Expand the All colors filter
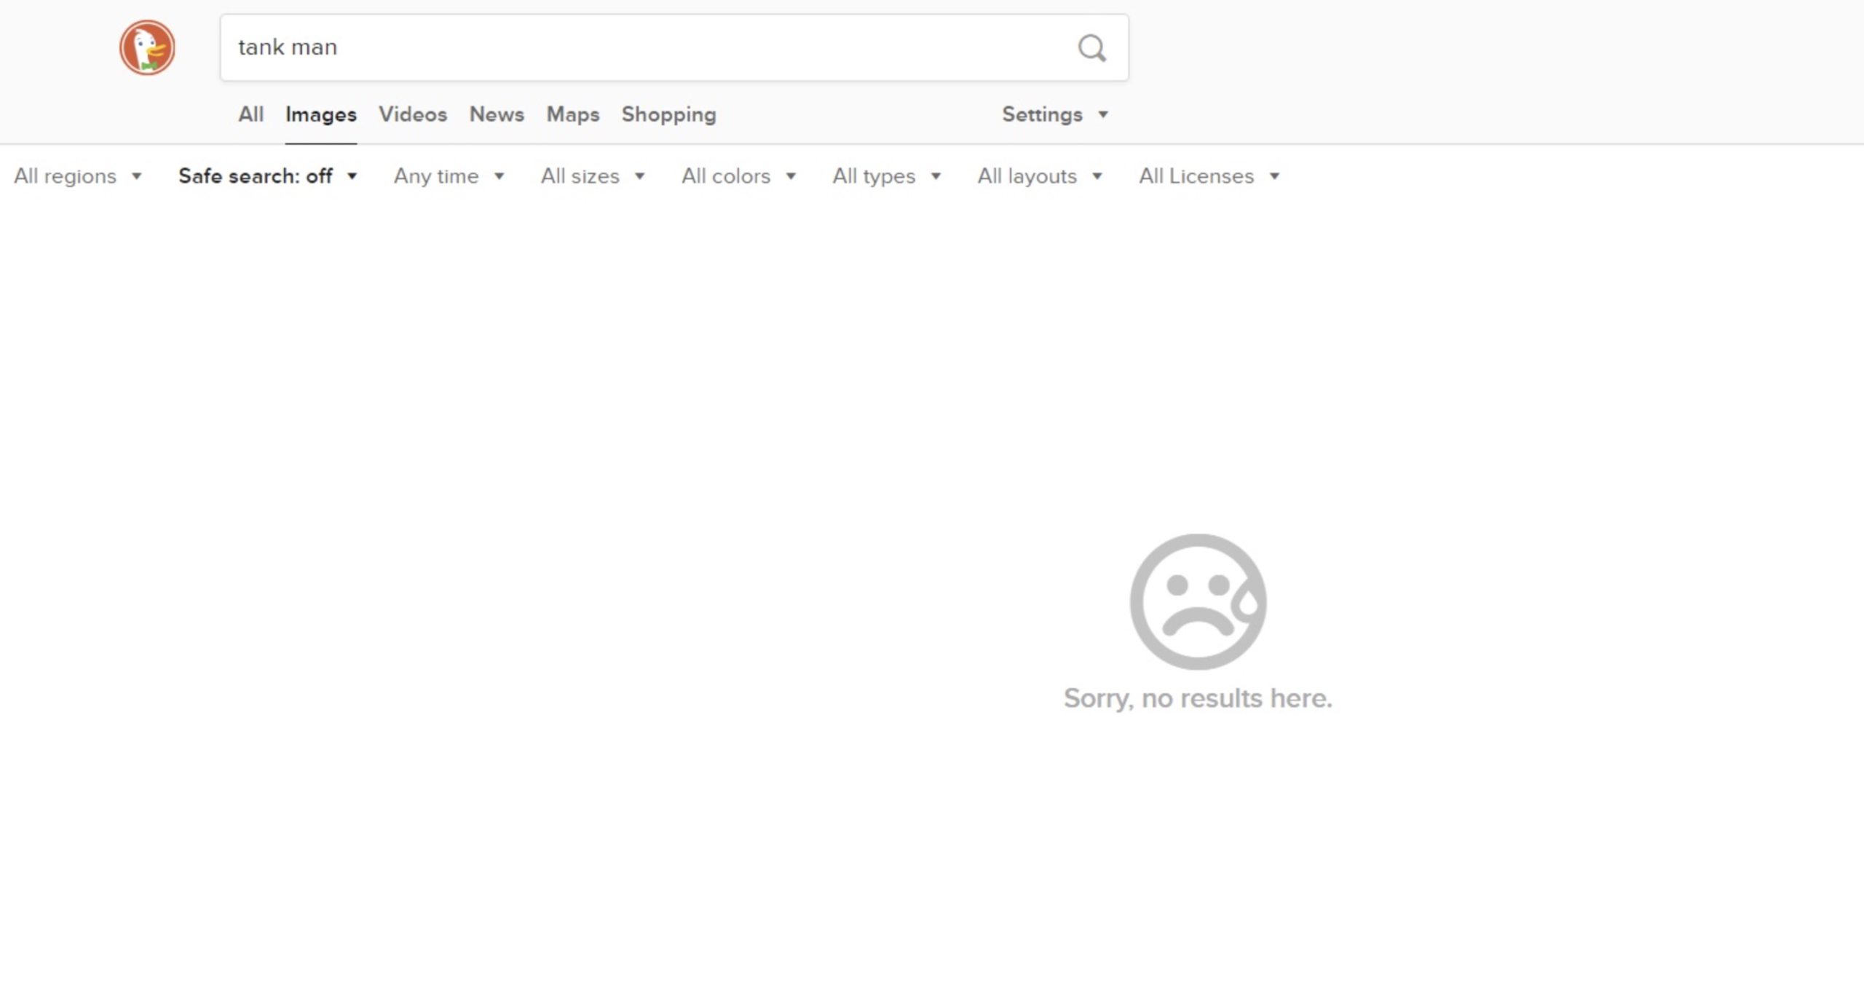 (x=739, y=176)
